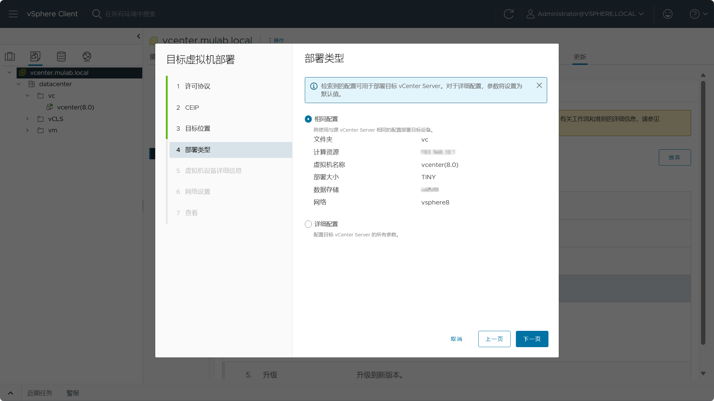Screen dimensions: 714x401
Task: Expand the vCLS folder node
Action: click(x=28, y=119)
